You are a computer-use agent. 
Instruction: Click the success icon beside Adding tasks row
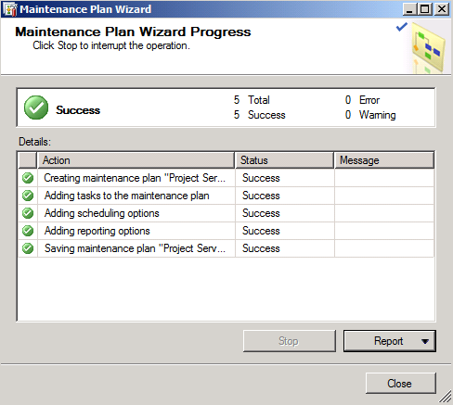28,196
